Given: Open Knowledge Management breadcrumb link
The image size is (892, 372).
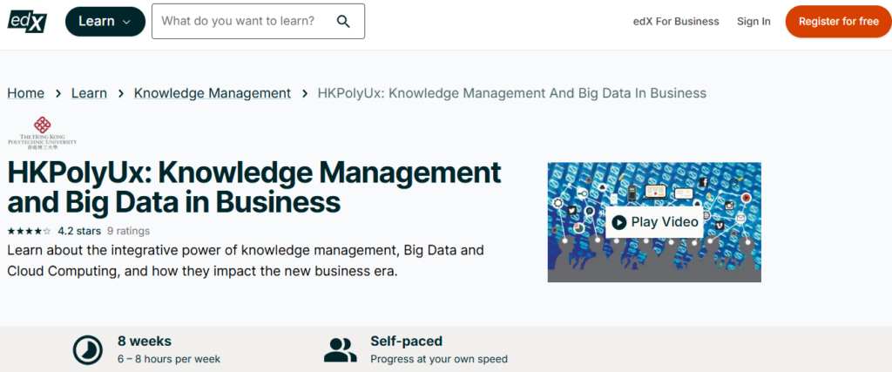Looking at the screenshot, I should 213,93.
